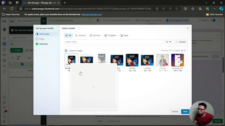Screen dimensions: 225x126
Task: Refresh the page with the browser reload icon
Action: pyautogui.click(x=12, y=9)
